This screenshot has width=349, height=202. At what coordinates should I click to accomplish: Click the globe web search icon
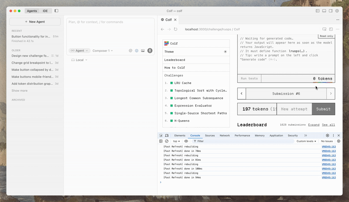pyautogui.click(x=137, y=50)
